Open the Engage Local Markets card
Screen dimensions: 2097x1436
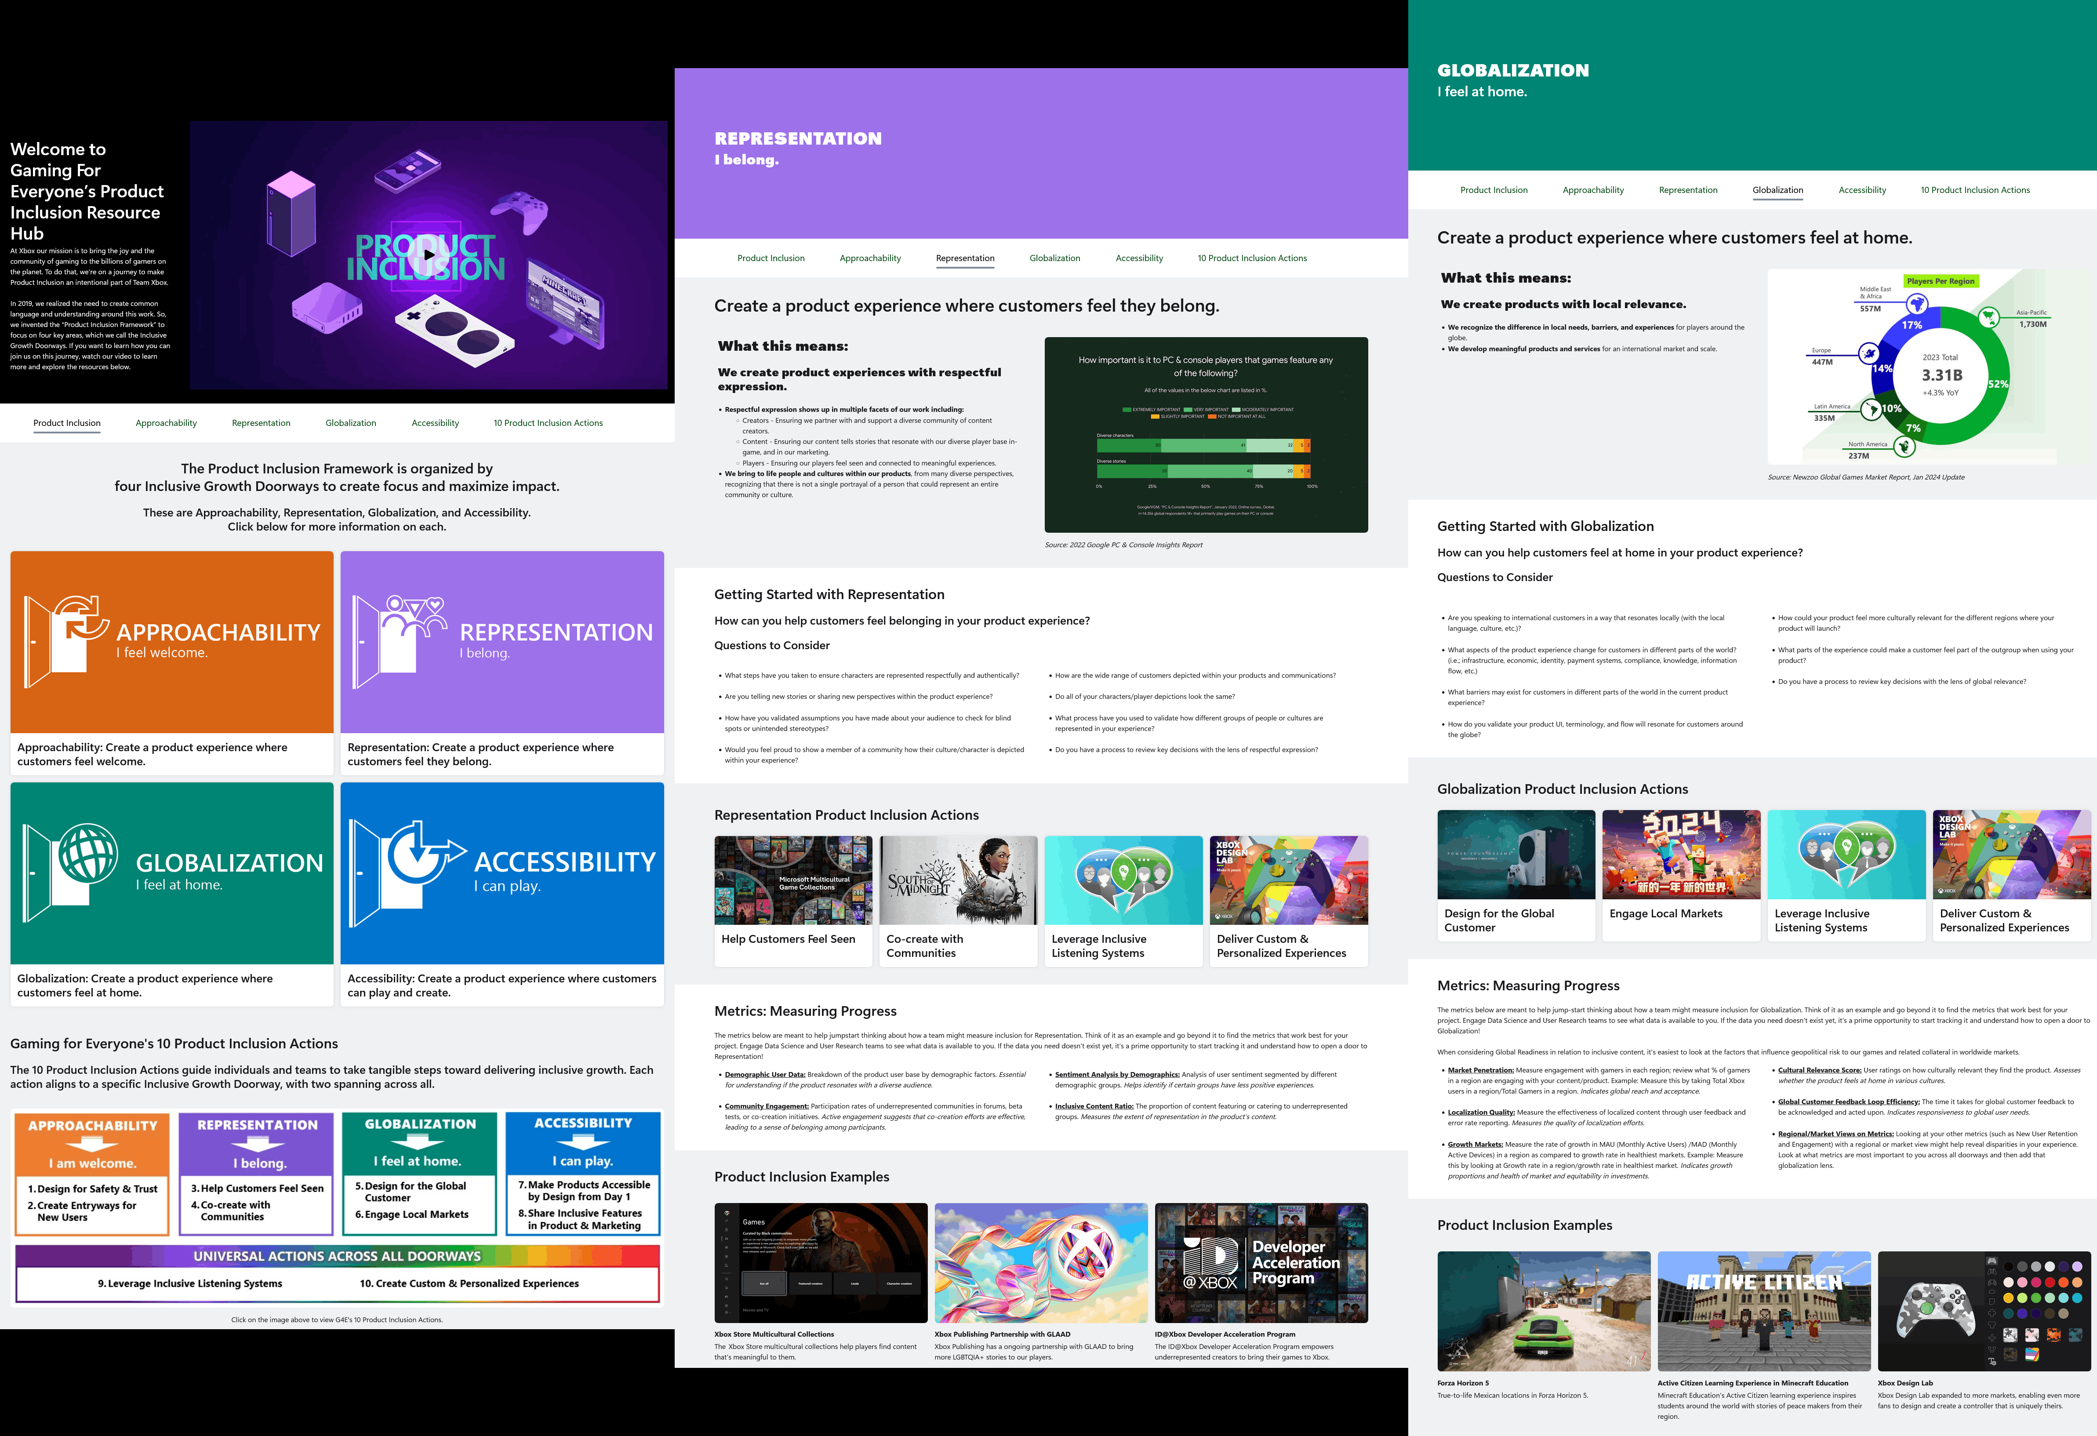coord(1681,876)
